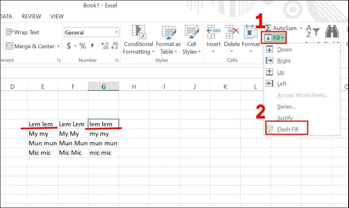Viewport: 349px width, 208px height.
Task: Select cell containing lowercase 'my my'
Action: click(x=103, y=134)
